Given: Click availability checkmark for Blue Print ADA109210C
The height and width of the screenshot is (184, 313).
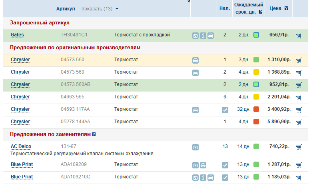Looking at the screenshot, I should (x=225, y=178).
